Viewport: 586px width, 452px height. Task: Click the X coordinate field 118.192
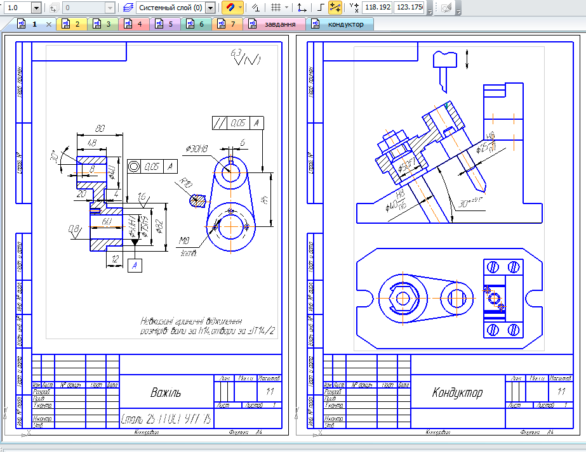[378, 8]
